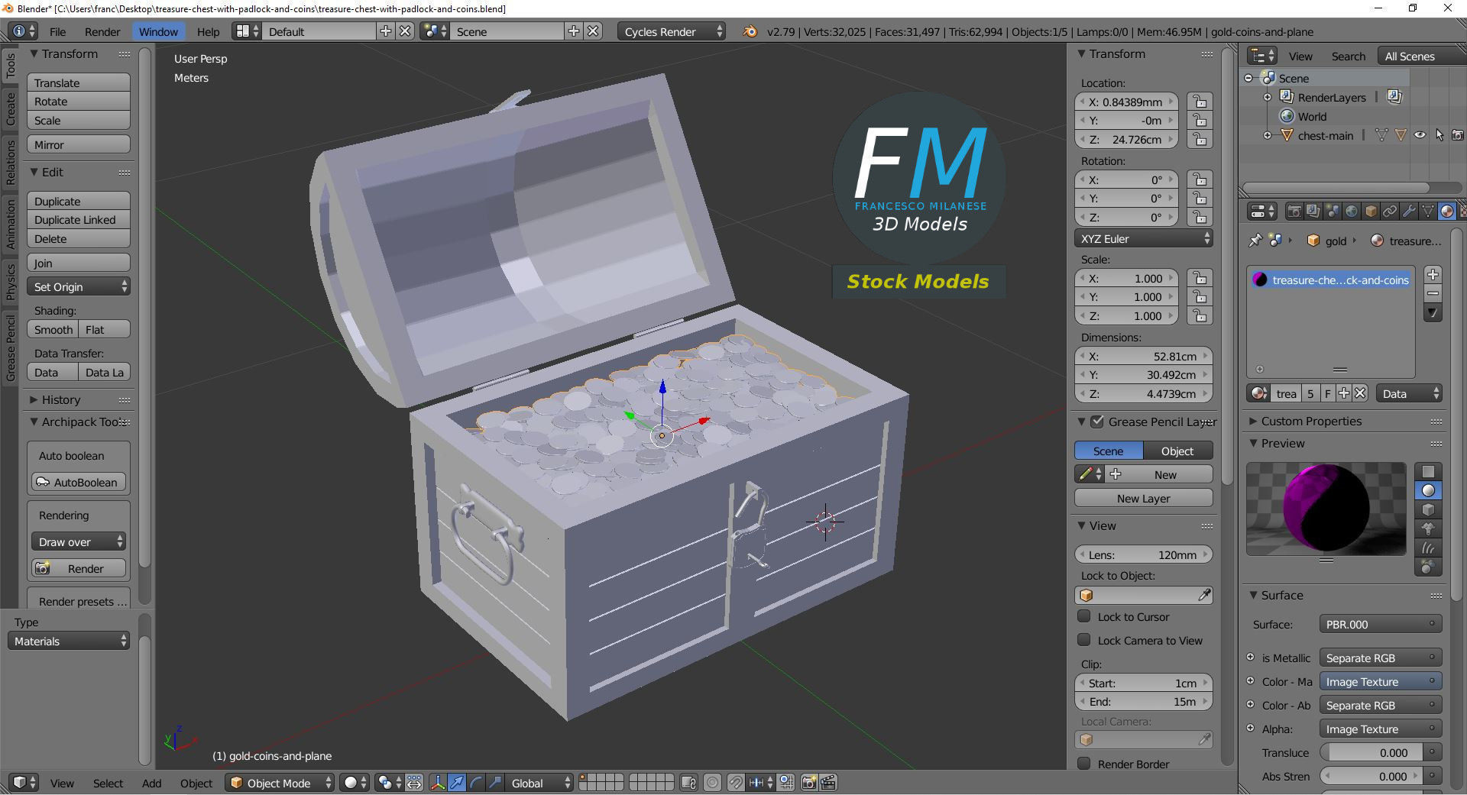Open the Draw over dropdown
The width and height of the screenshot is (1467, 795).
pos(79,541)
